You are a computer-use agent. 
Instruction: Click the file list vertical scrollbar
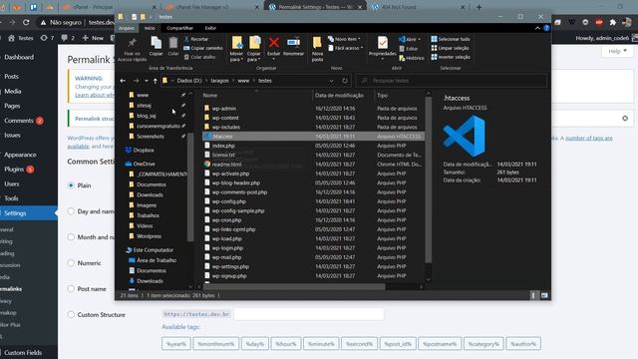pos(428,179)
